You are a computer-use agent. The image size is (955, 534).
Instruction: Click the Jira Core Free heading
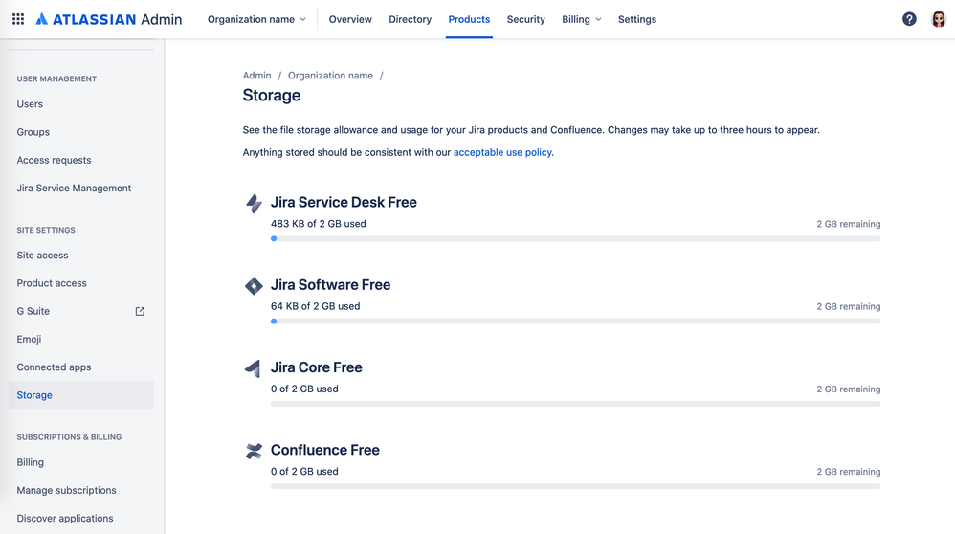[x=316, y=367]
